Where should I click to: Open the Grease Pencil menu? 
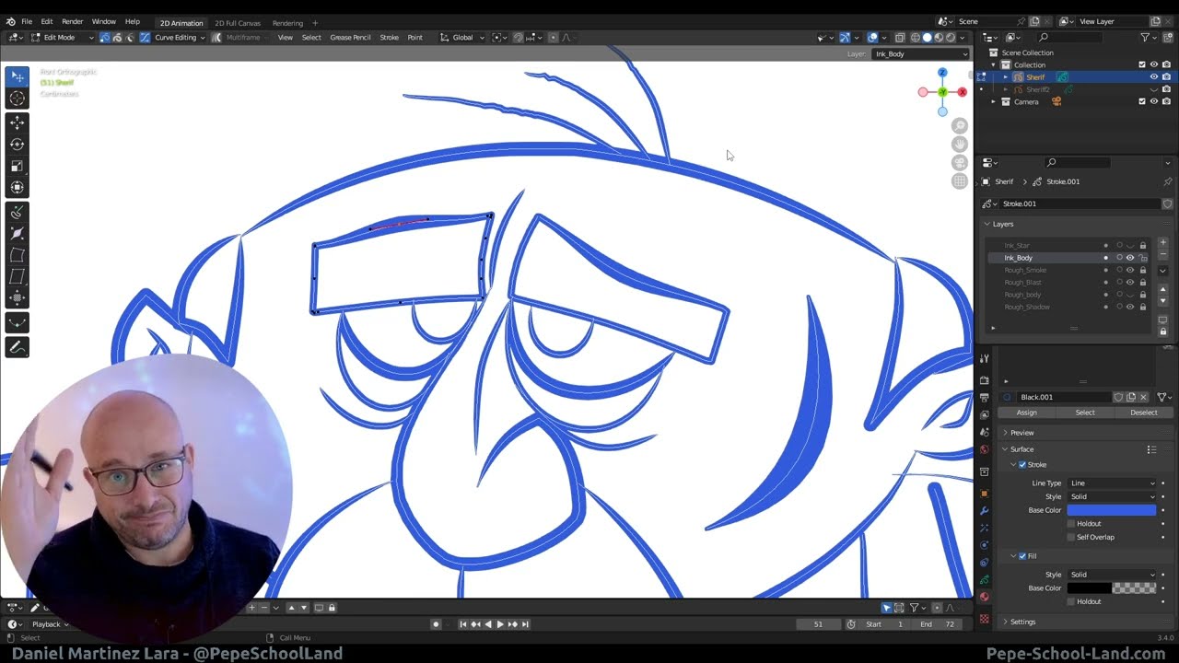coord(350,38)
